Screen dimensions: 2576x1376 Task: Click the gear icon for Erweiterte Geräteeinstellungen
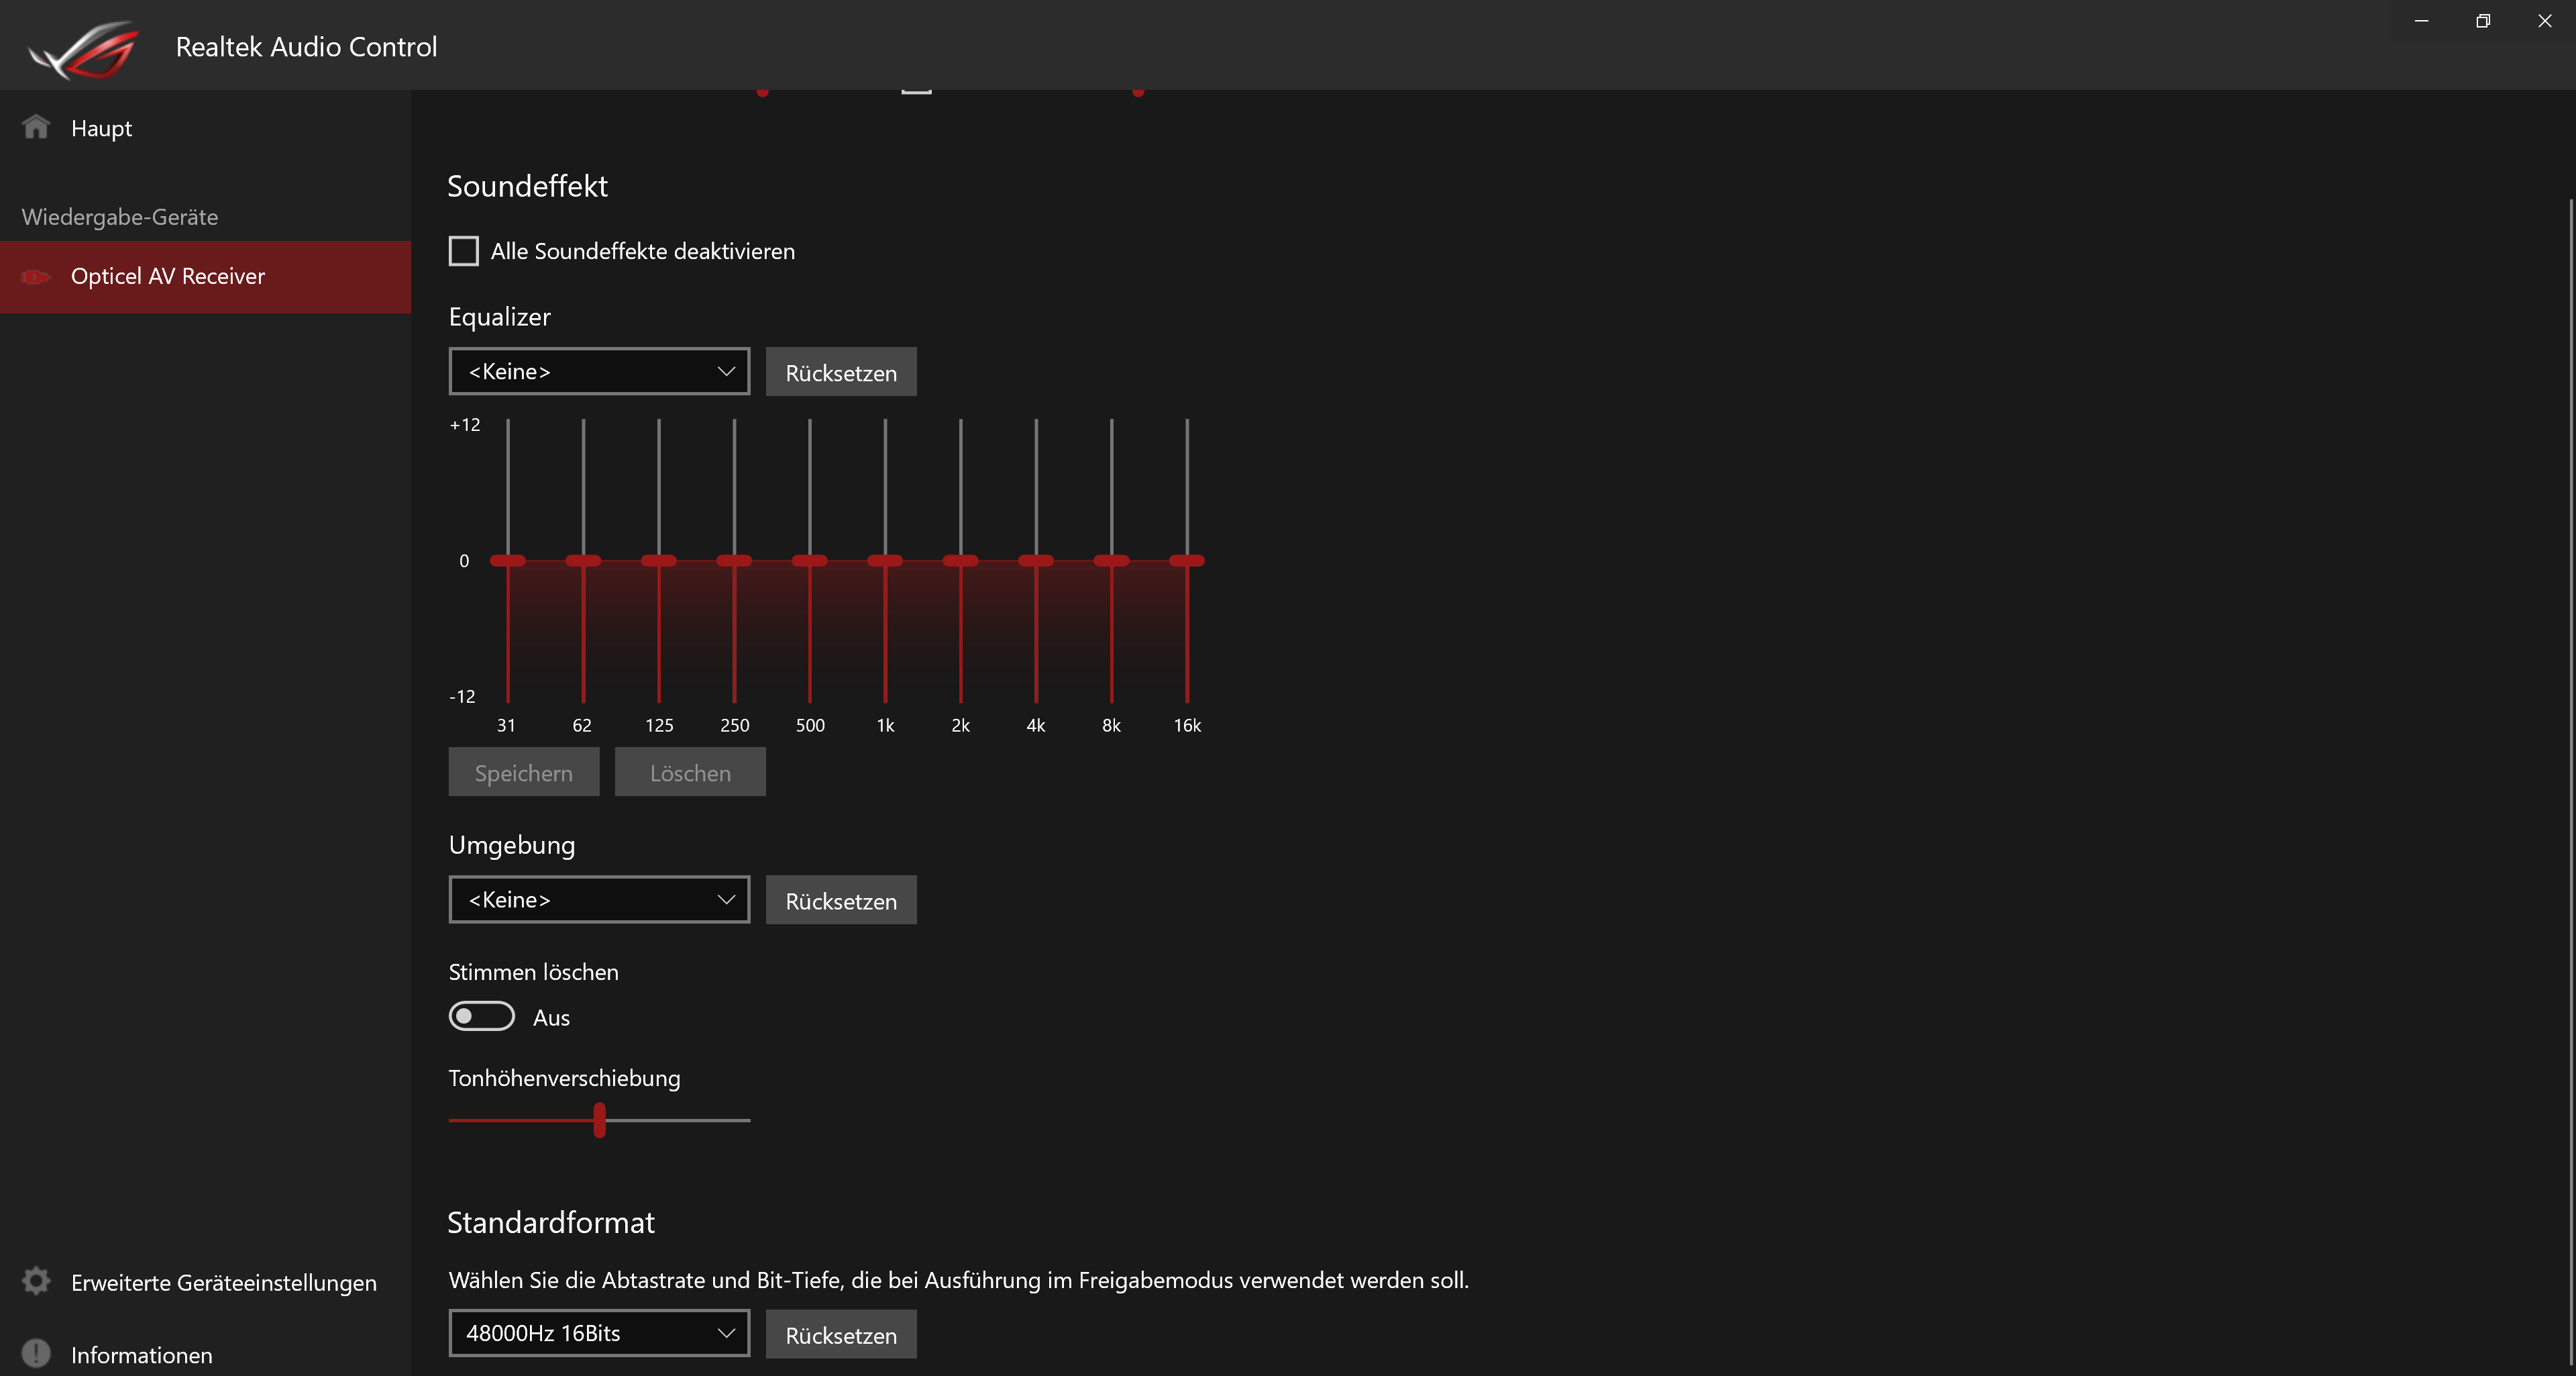point(36,1281)
